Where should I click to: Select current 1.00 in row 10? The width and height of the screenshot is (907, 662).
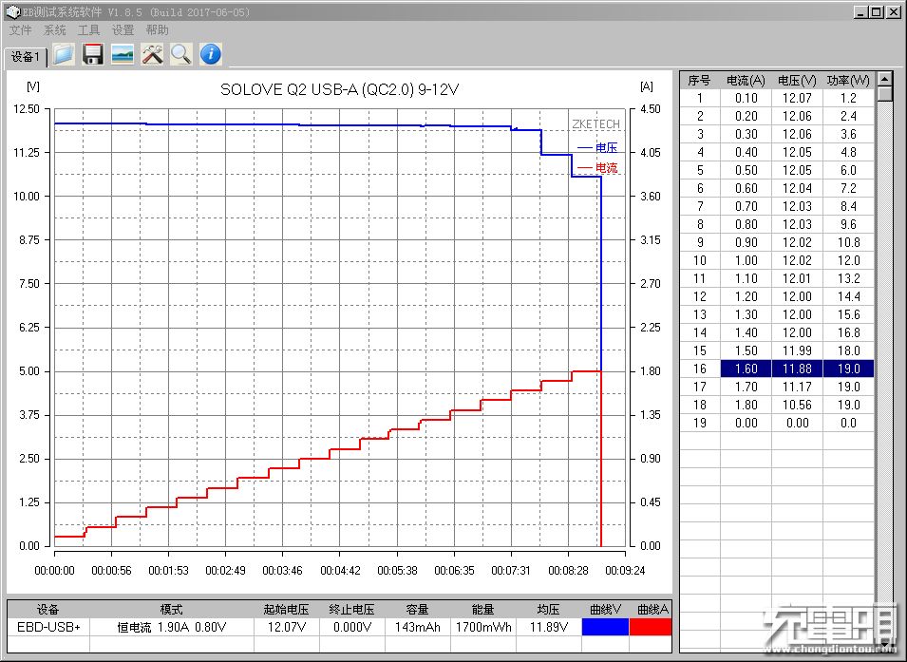[x=746, y=260]
